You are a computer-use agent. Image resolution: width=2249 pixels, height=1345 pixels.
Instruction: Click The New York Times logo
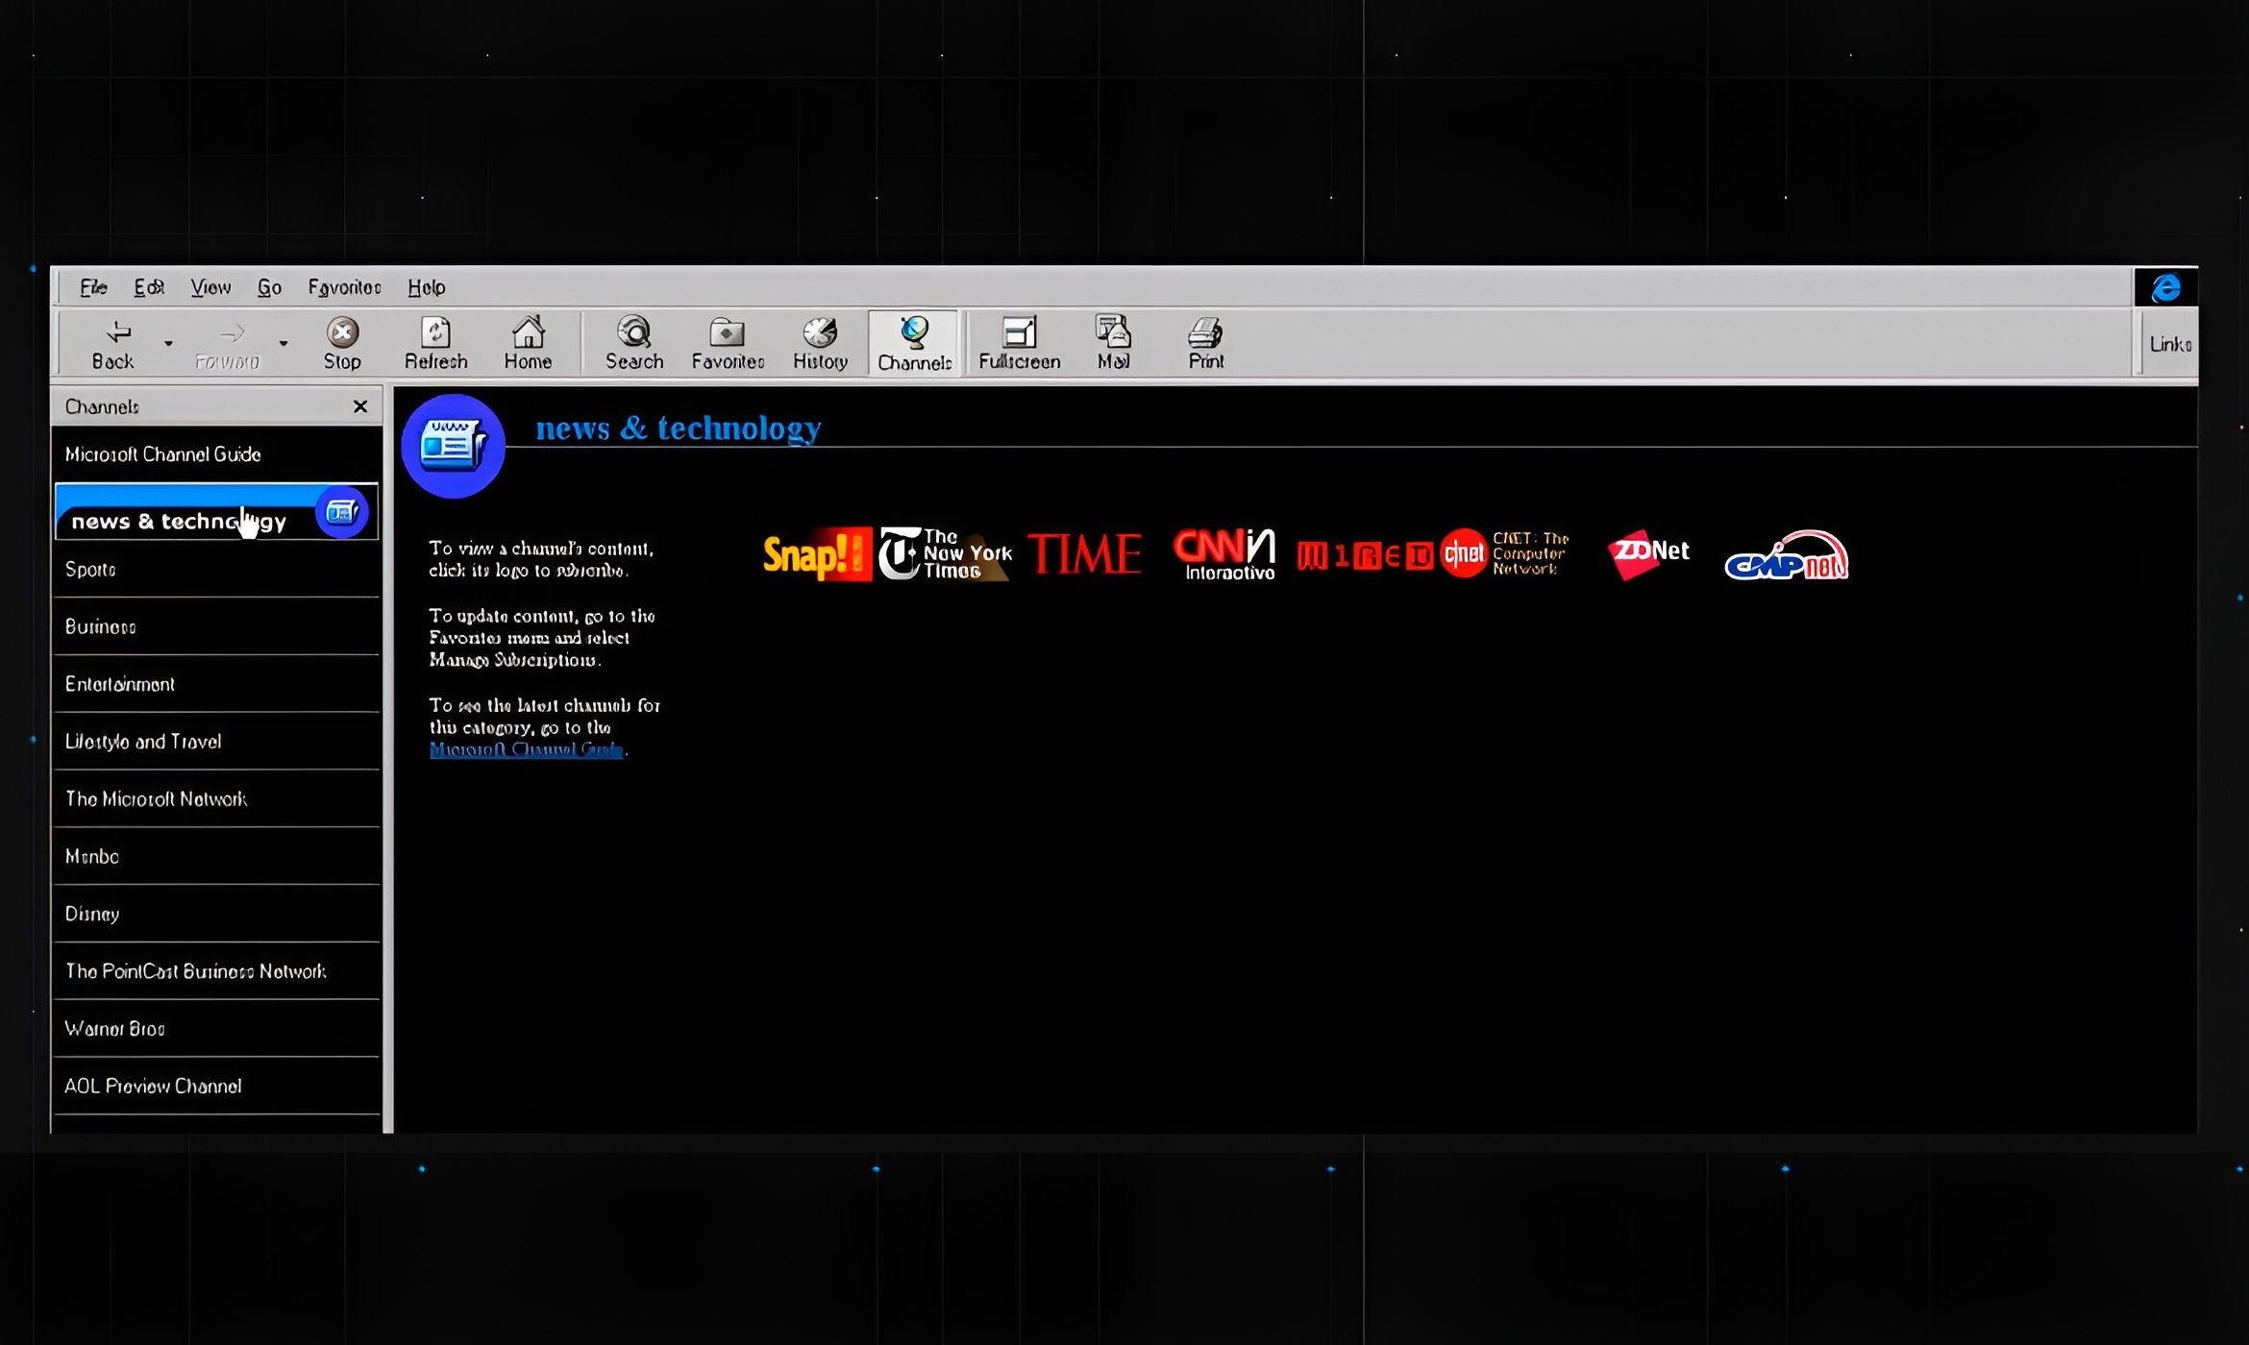click(946, 554)
